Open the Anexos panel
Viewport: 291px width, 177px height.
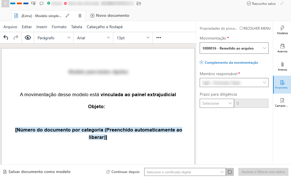click(282, 65)
